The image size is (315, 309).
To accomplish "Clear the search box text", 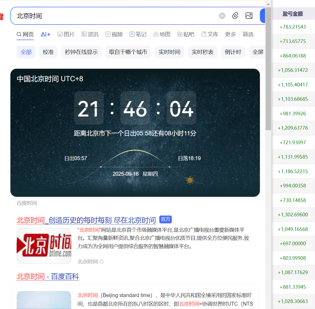I will click(x=222, y=16).
